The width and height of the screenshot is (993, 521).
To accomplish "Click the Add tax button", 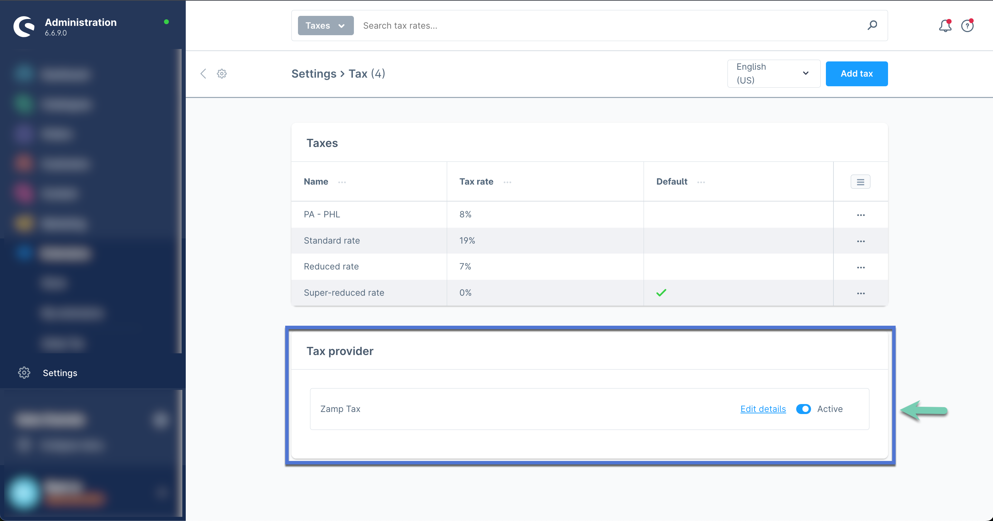I will (857, 73).
